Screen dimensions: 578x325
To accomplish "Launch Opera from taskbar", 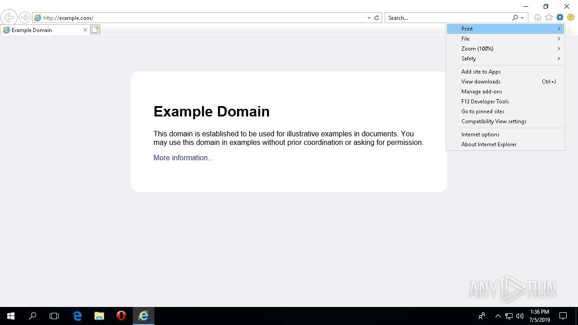I will 121,316.
